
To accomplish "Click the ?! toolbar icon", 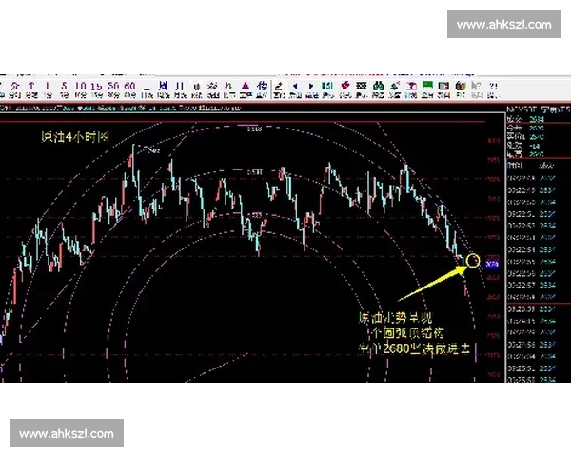I will tap(493, 89).
